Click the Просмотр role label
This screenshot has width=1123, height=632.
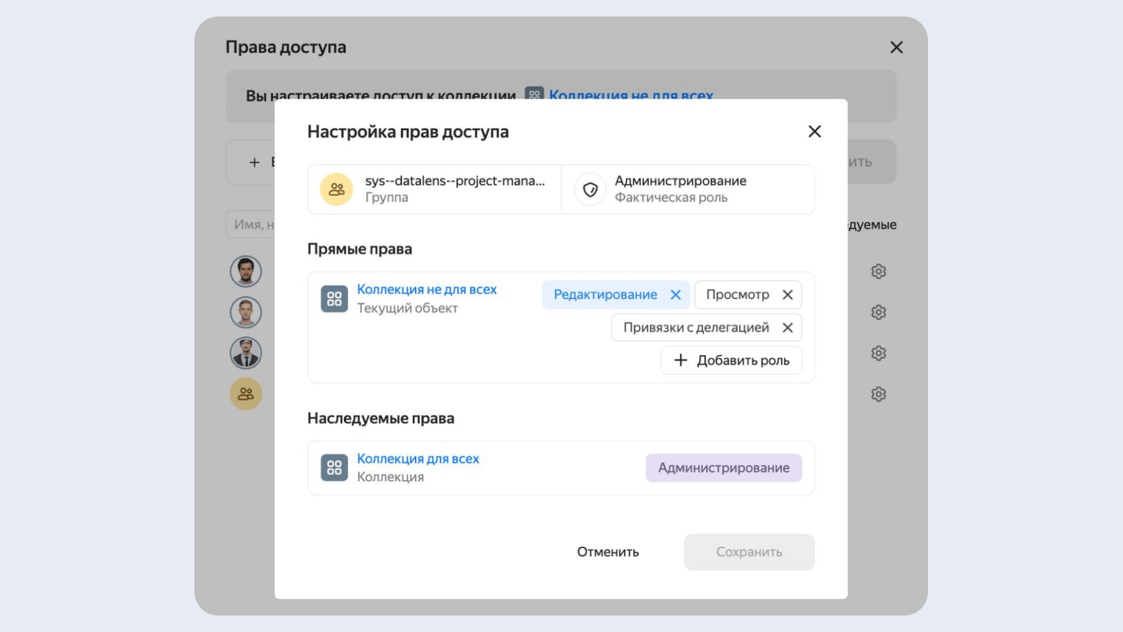(x=737, y=294)
